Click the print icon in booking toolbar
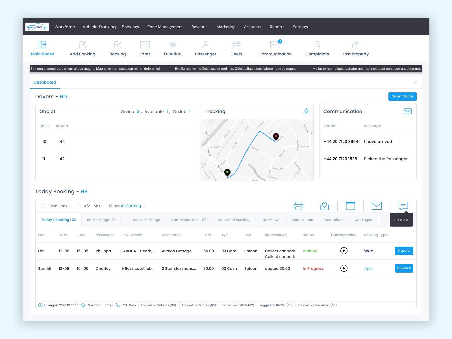This screenshot has width=452, height=339. (x=298, y=206)
